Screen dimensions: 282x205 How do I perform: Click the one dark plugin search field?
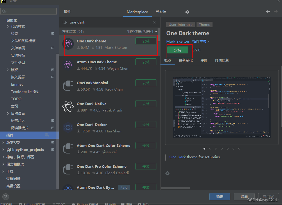coord(110,22)
